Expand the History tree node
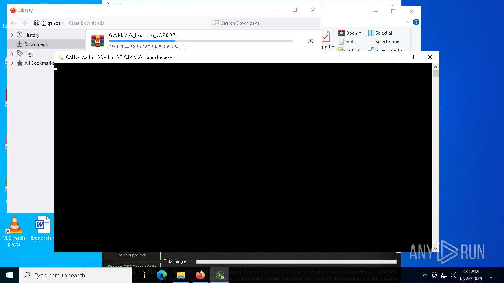 (x=12, y=35)
